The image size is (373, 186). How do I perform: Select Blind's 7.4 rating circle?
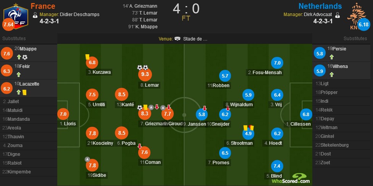pos(277,166)
